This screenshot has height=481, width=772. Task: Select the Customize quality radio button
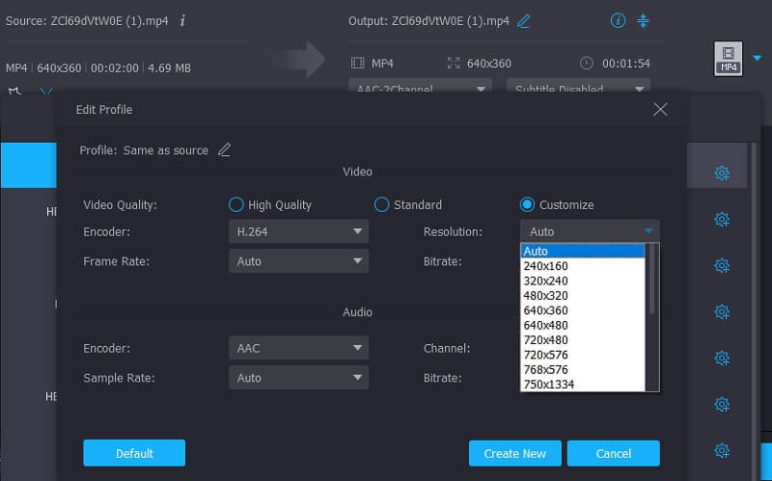pyautogui.click(x=527, y=204)
